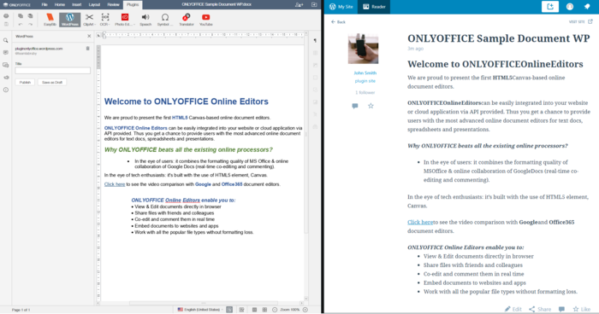Image resolution: width=599 pixels, height=314 pixels.
Task: Click the write new post icon
Action: pyautogui.click(x=550, y=7)
